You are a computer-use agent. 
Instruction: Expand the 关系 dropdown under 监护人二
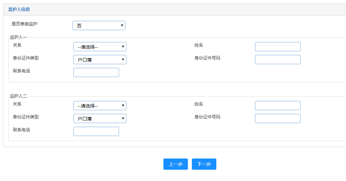(100, 106)
